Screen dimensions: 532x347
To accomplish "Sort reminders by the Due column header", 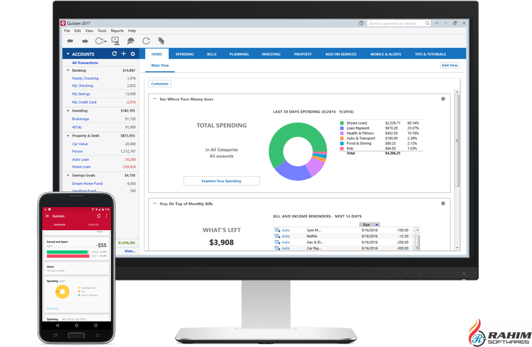I will 370,224.
